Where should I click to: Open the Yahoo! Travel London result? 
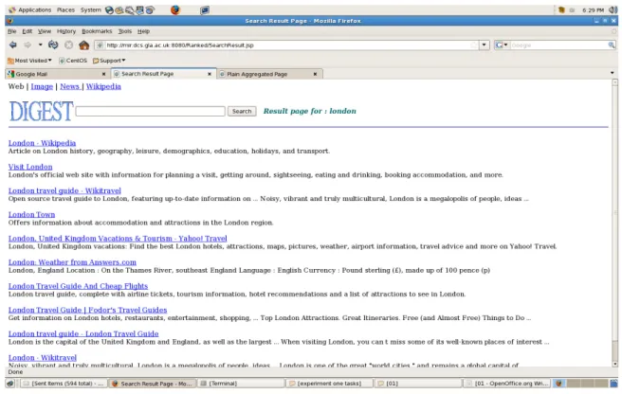[118, 239]
